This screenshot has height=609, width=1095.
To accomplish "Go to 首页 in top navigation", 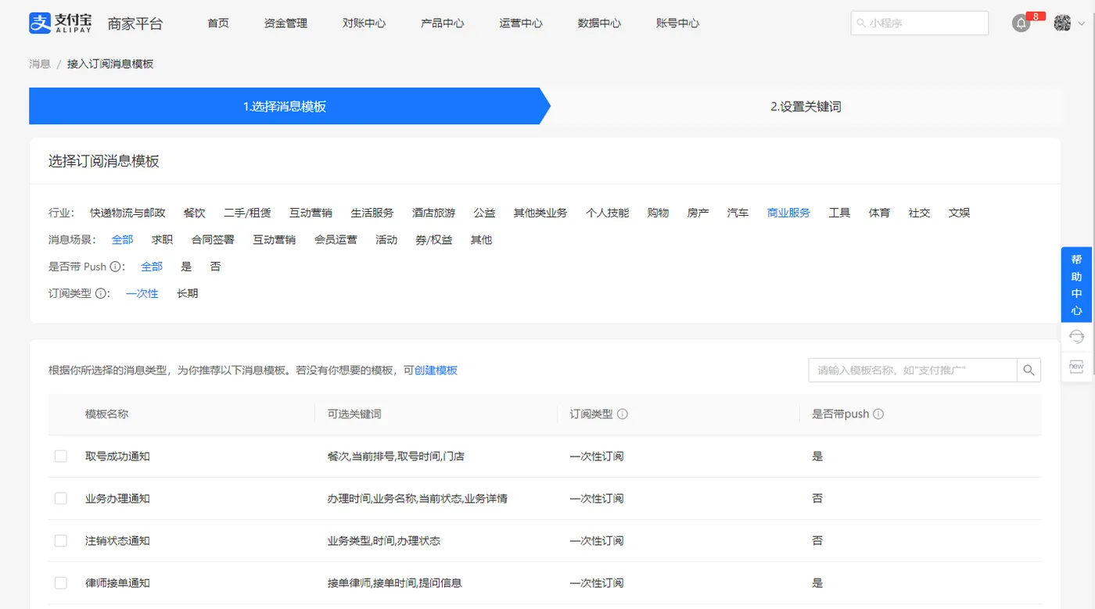I will [218, 23].
